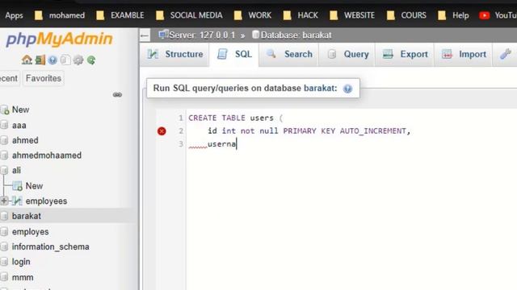517x290 pixels.
Task: Open the mmm database
Action: (23, 277)
